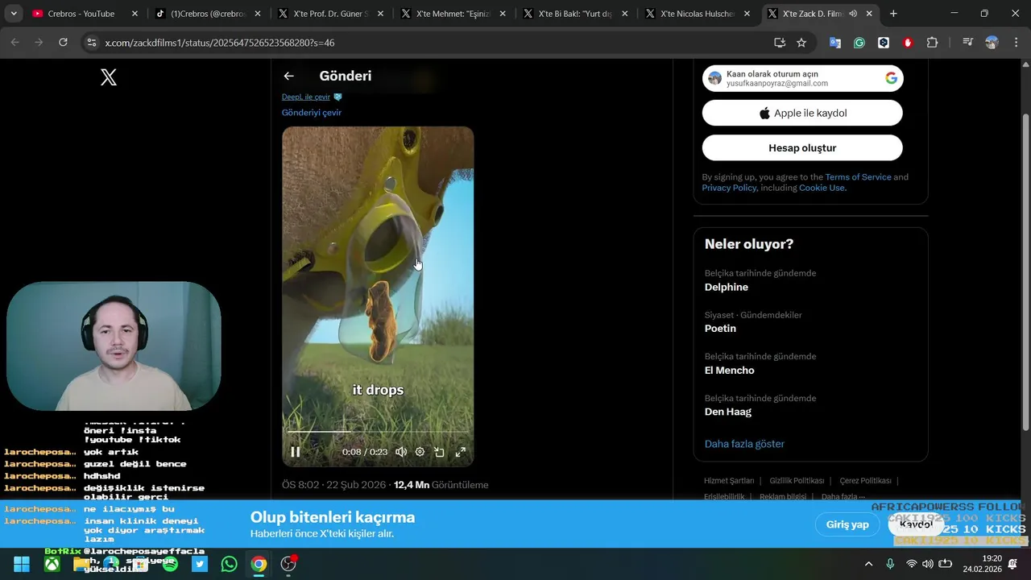
Task: Switch to Mehmet 'Eşiniz' X tab
Action: click(x=453, y=14)
